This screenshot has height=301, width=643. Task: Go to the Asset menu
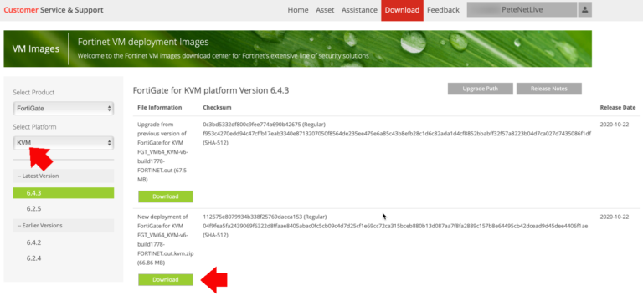(x=325, y=10)
